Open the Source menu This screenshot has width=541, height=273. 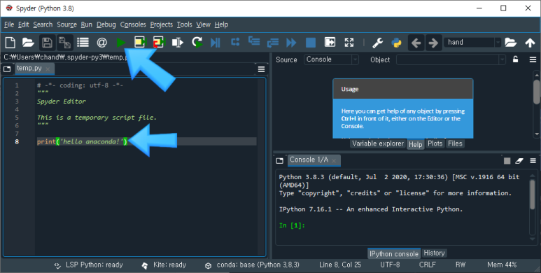coord(66,24)
